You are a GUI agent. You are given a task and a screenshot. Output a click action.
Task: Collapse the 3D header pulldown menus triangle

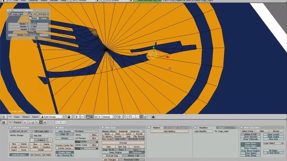tap(10, 117)
